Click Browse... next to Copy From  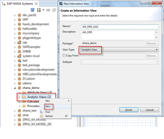point(152,56)
